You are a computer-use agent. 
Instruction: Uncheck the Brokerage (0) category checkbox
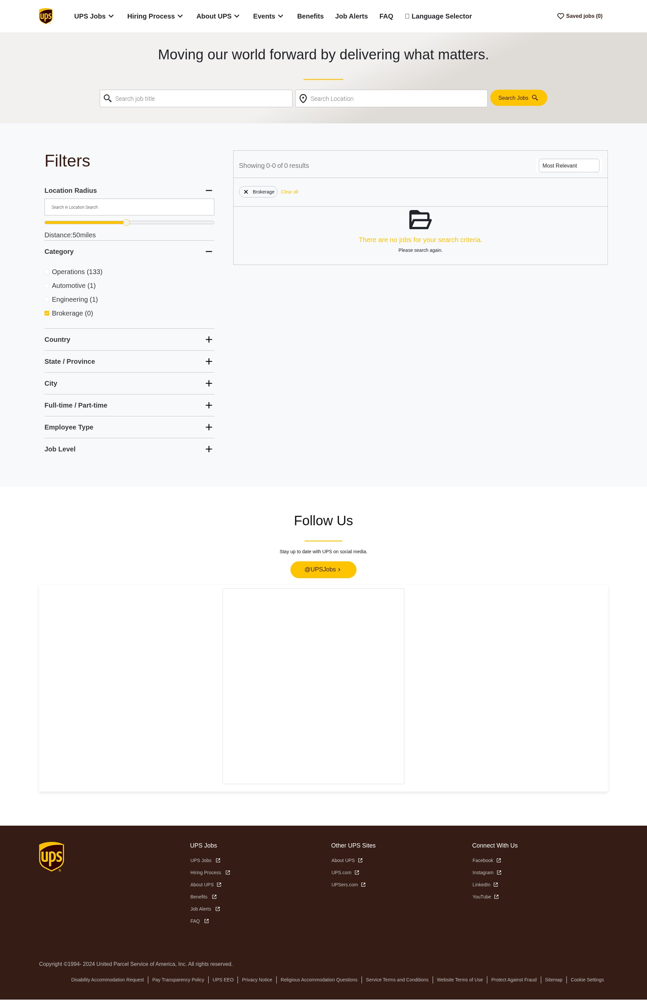[x=47, y=314]
